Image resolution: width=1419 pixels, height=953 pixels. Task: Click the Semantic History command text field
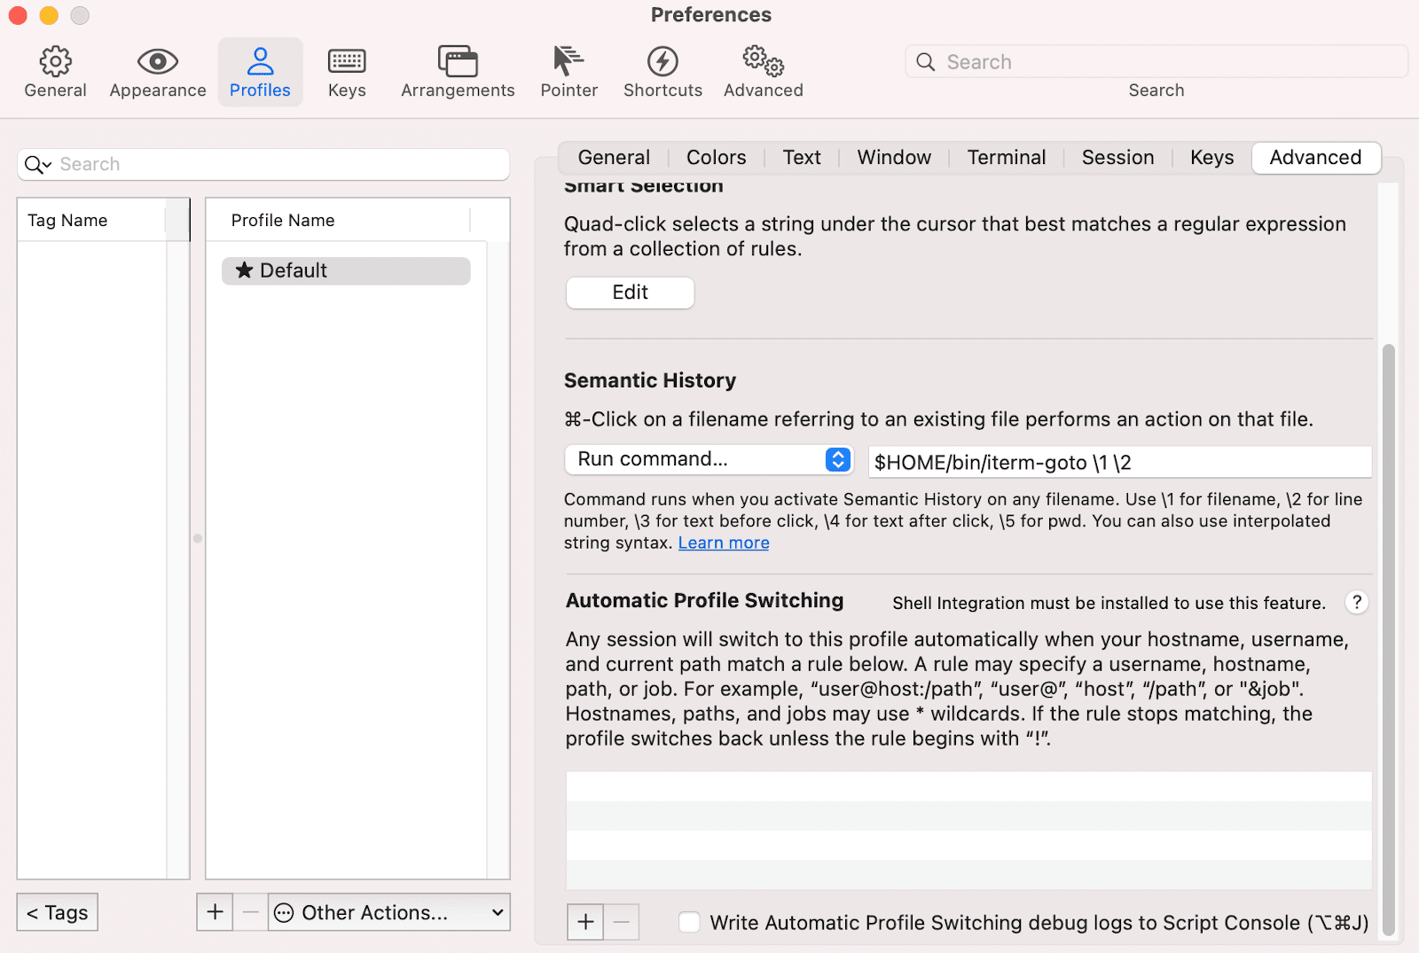pyautogui.click(x=1118, y=463)
